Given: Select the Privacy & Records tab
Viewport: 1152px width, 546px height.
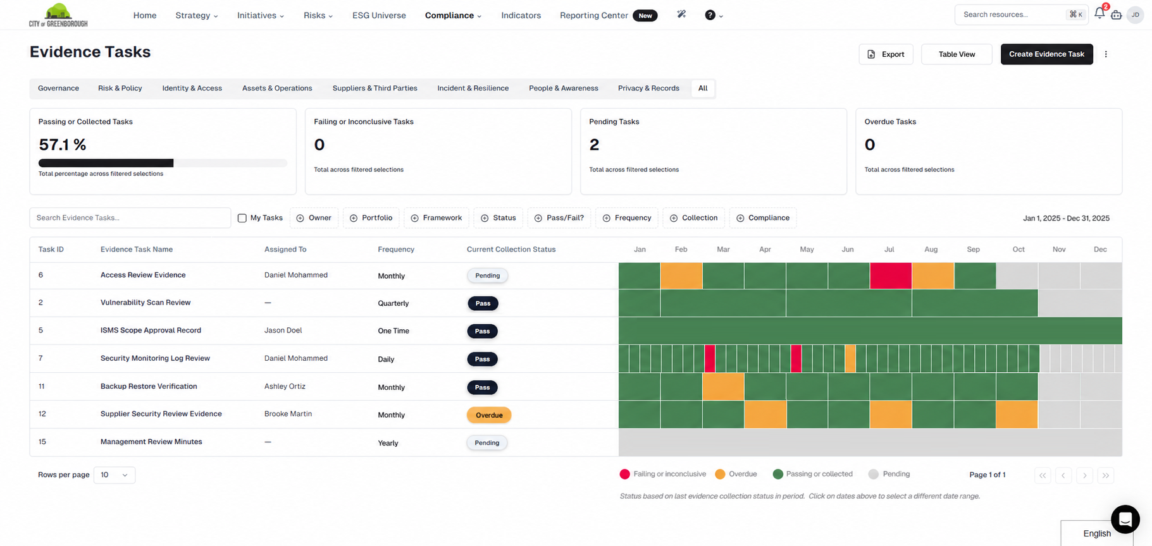Looking at the screenshot, I should click(x=648, y=88).
